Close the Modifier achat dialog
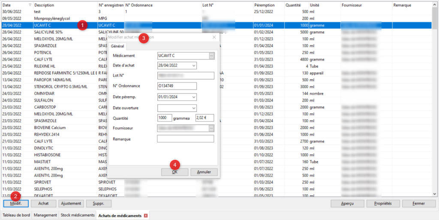This screenshot has width=439, height=220. pyautogui.click(x=214, y=38)
